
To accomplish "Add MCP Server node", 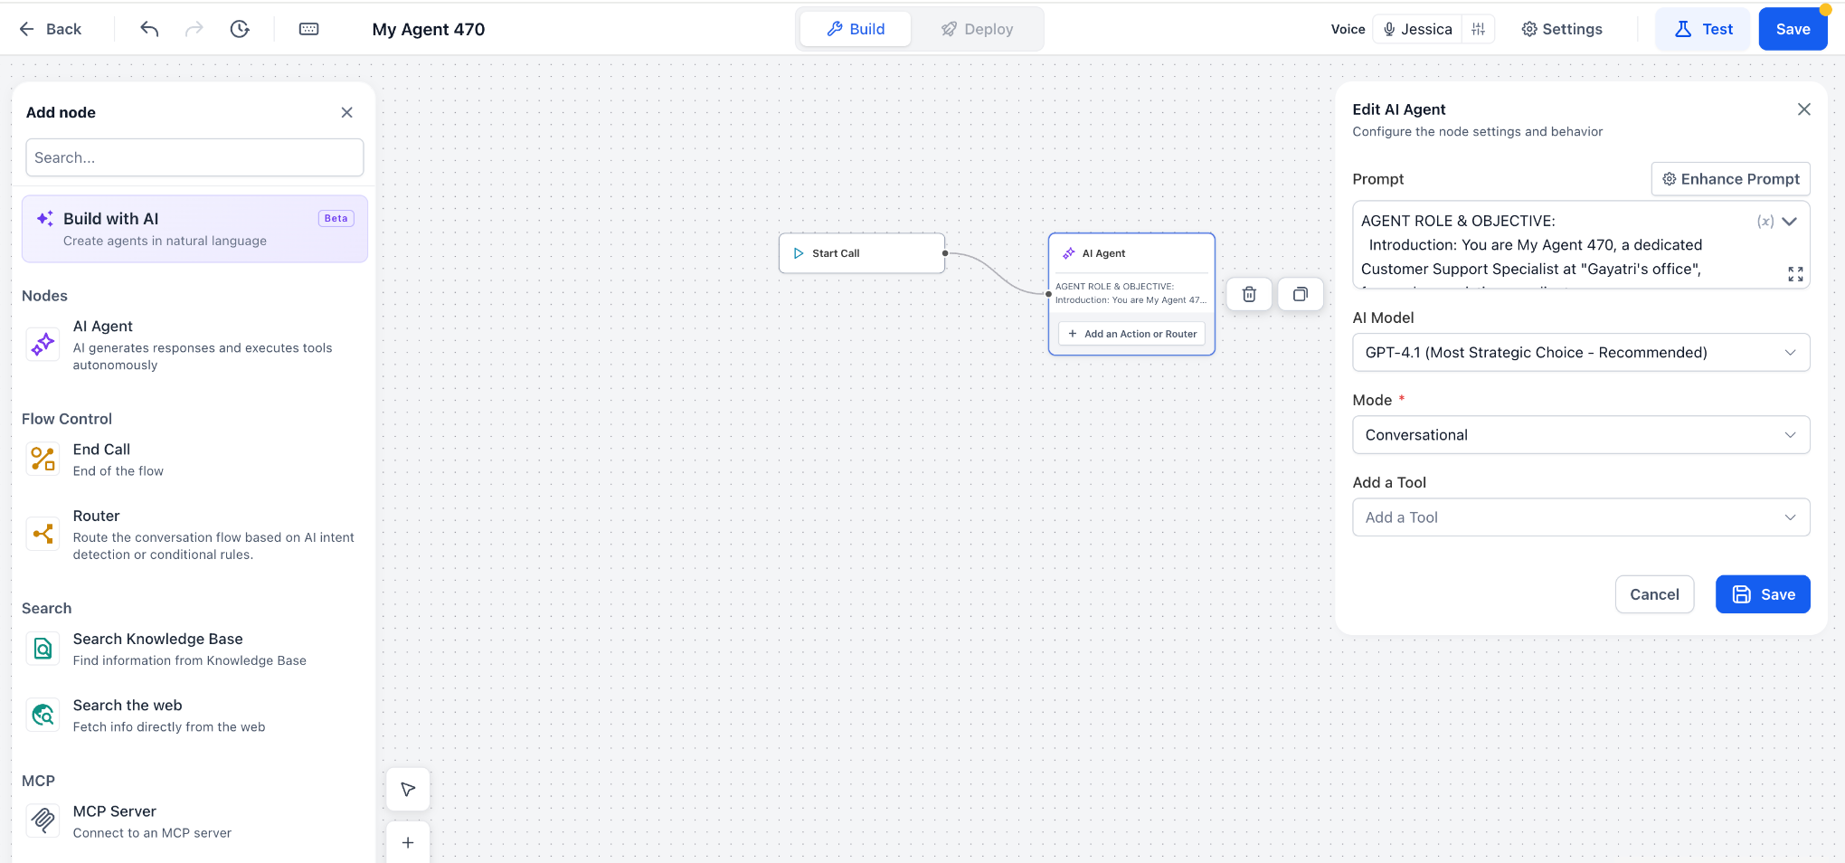I will point(194,821).
